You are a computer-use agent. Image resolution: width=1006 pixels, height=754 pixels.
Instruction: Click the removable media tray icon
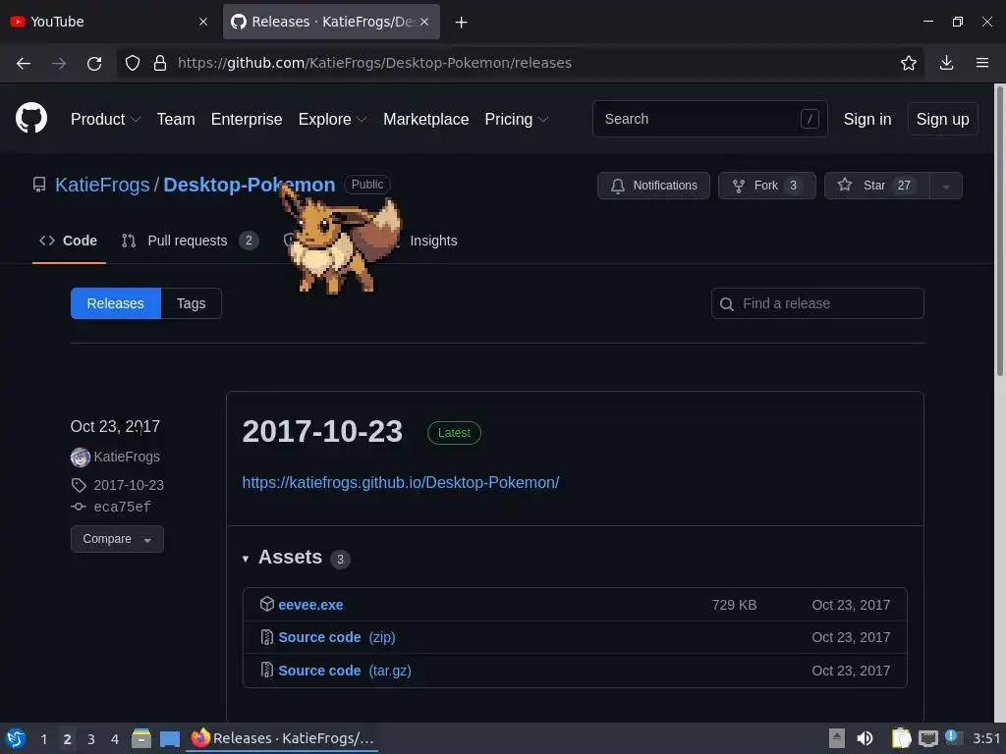point(837,738)
